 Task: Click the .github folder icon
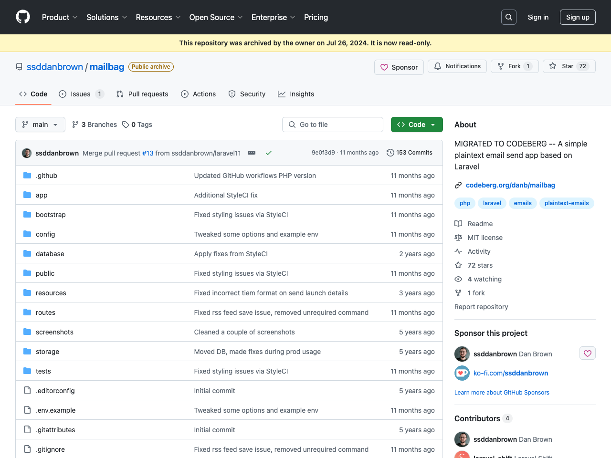point(27,175)
